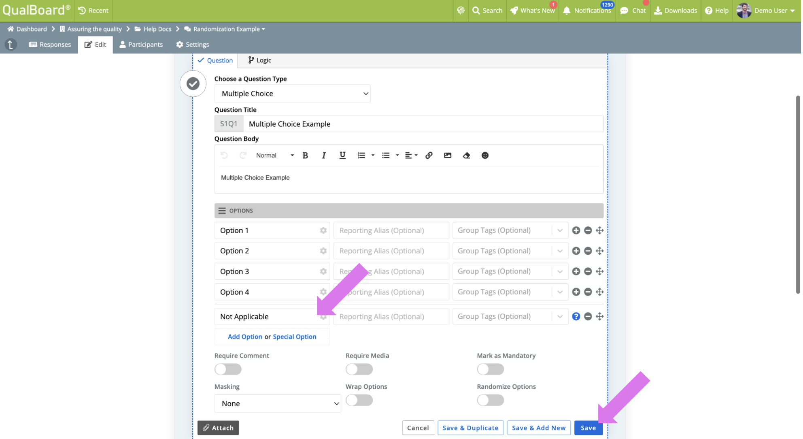Enable the Require Comment toggle
This screenshot has height=439, width=803.
[229, 370]
